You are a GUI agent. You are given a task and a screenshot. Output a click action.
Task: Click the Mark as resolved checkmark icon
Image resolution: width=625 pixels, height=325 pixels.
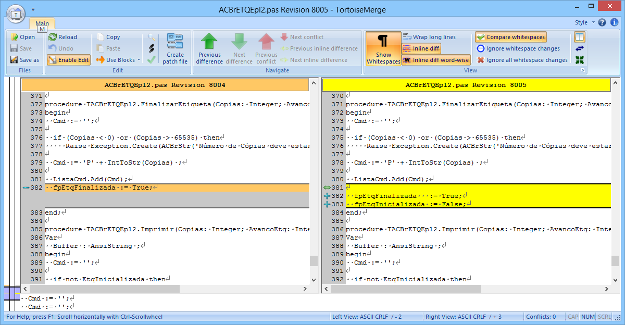coord(152,60)
